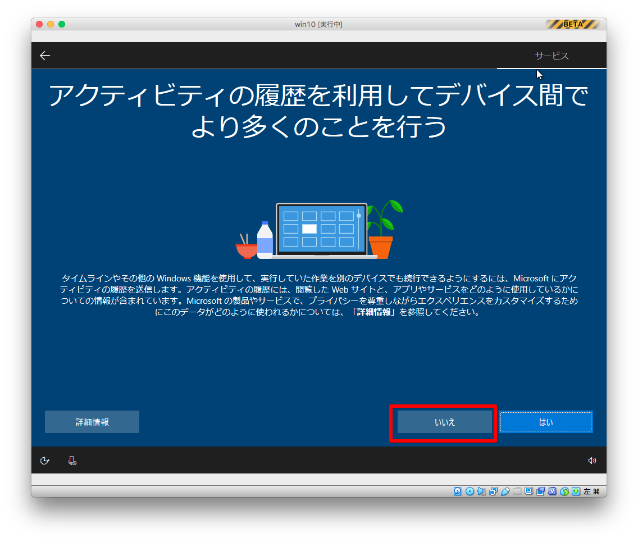Minimize the win10 window with yellow button

(51, 24)
